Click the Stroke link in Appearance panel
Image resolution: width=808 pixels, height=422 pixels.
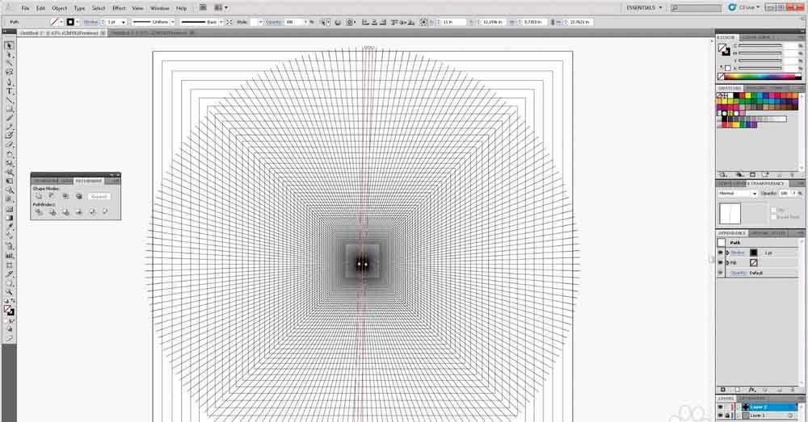tap(738, 253)
